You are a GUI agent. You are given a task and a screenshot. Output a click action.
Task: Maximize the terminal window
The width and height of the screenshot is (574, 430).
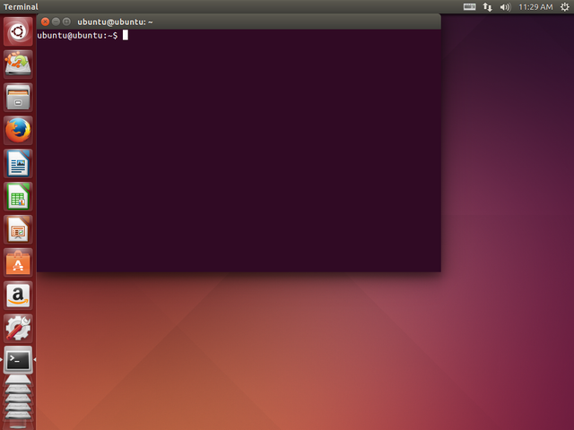(x=66, y=21)
